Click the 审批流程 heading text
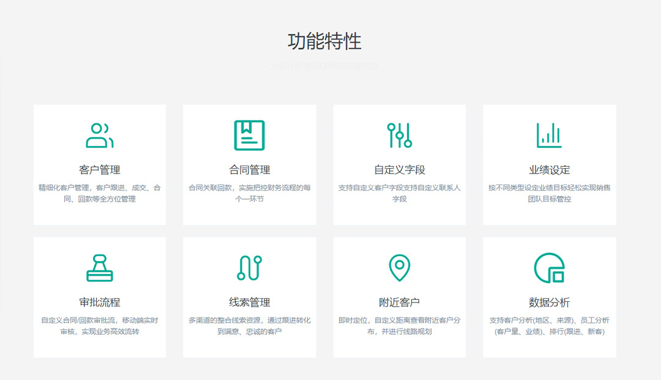Viewport: 661px width, 380px height. (x=100, y=302)
